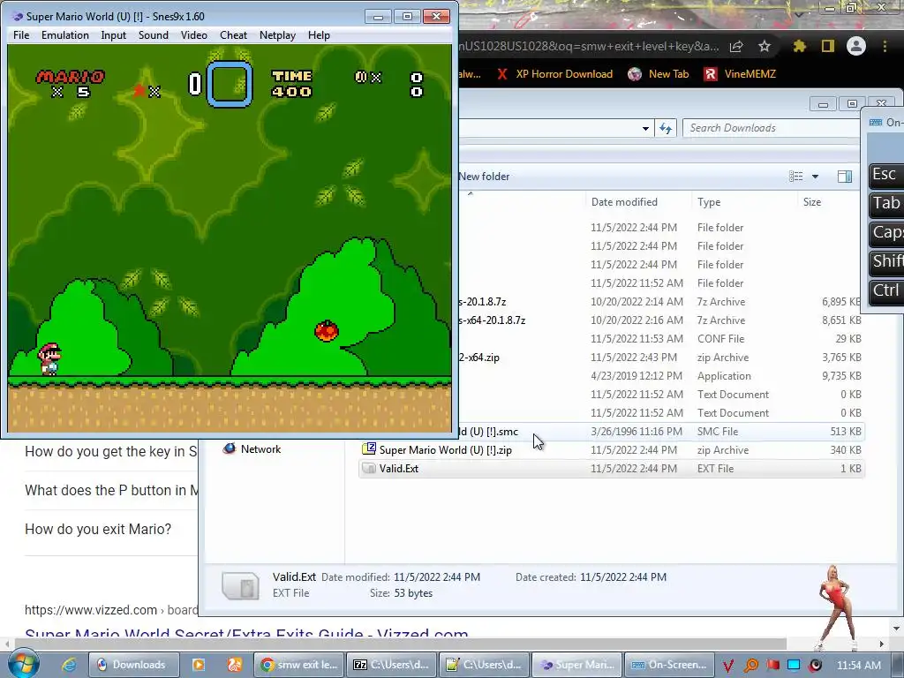The width and height of the screenshot is (904, 678).
Task: Expand 'How do you exit Mario?' question
Action: click(98, 530)
